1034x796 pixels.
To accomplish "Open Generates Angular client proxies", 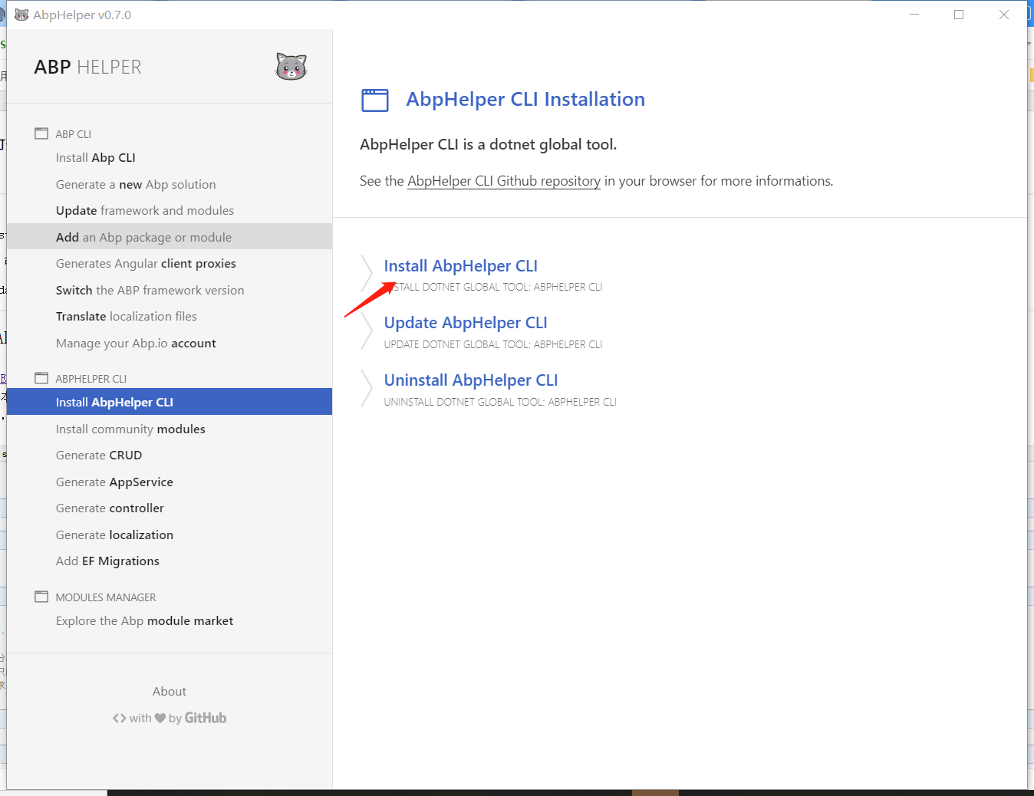I will pyautogui.click(x=170, y=263).
